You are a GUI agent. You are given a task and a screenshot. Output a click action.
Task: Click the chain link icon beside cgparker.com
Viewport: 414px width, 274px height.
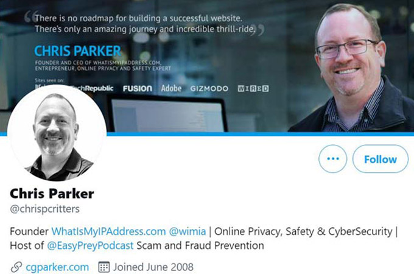(16, 267)
